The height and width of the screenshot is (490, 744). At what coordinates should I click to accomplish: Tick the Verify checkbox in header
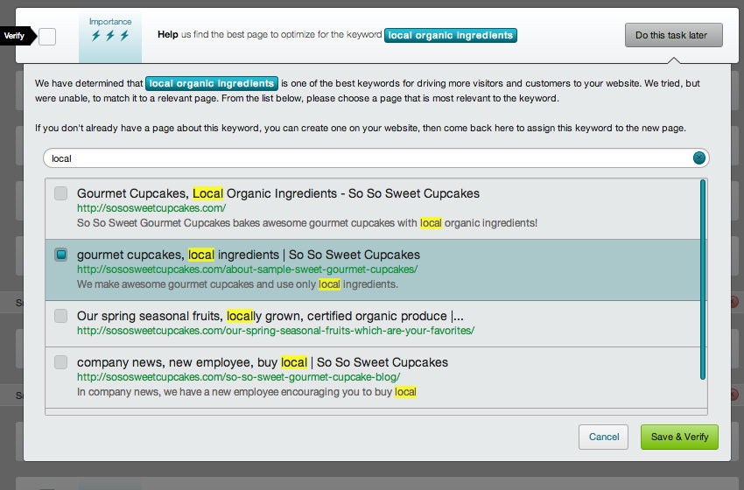47,37
